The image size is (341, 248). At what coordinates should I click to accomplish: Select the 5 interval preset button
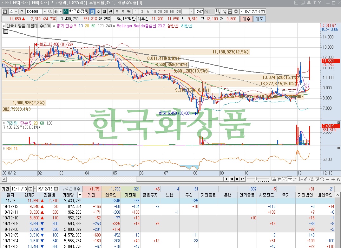click(148, 11)
